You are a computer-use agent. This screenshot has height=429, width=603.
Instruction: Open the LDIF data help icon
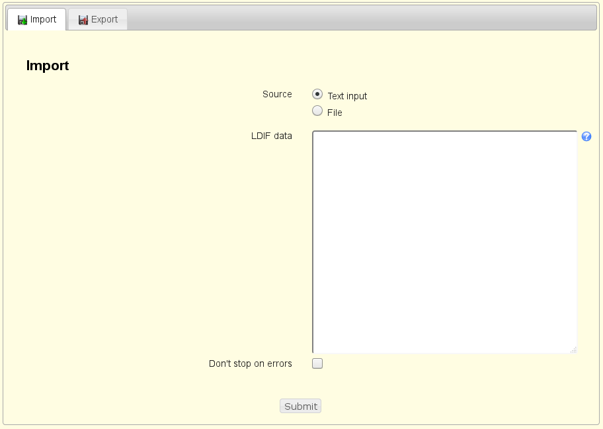click(586, 136)
